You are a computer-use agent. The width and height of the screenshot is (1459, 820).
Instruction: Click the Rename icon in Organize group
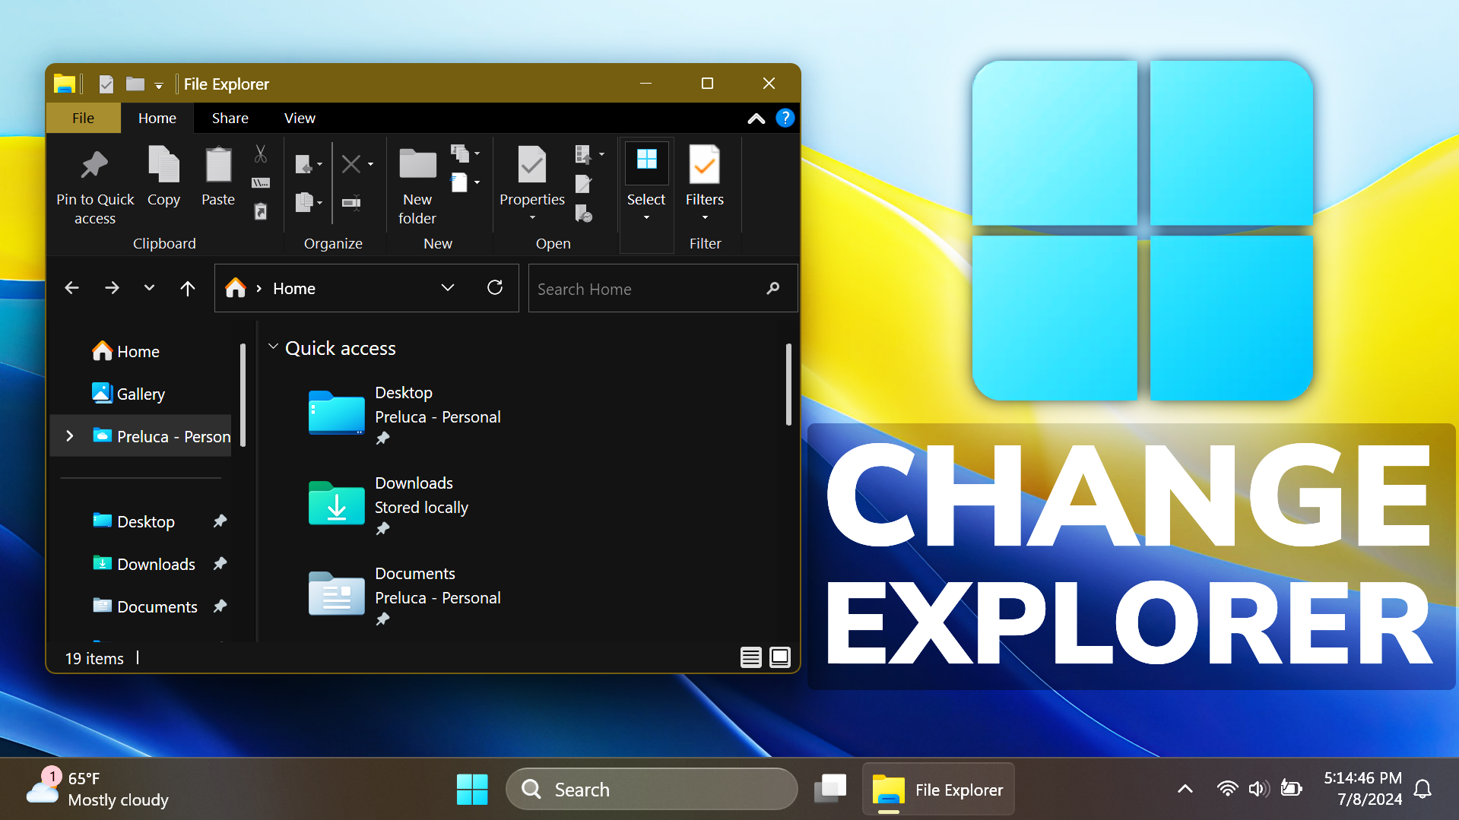click(351, 202)
